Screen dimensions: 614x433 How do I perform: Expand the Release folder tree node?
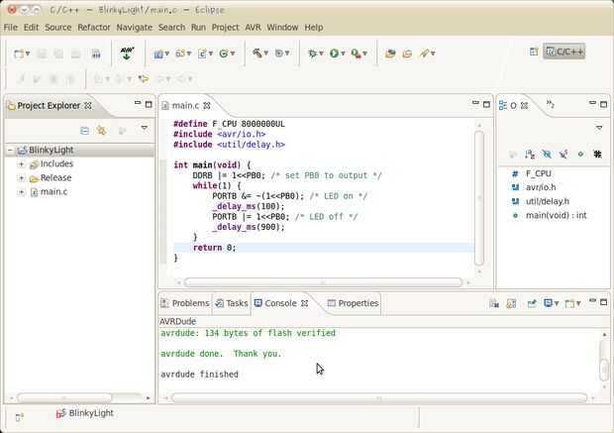click(21, 177)
